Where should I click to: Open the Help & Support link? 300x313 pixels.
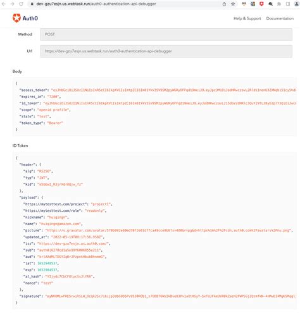tap(247, 18)
